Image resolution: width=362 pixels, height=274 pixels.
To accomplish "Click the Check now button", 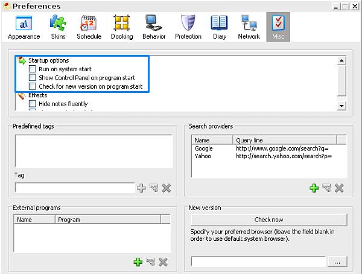I will click(x=268, y=220).
